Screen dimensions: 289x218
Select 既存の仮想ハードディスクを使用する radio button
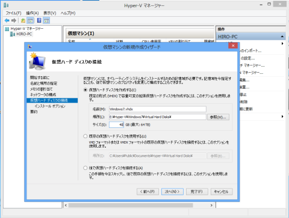pyautogui.click(x=85, y=136)
